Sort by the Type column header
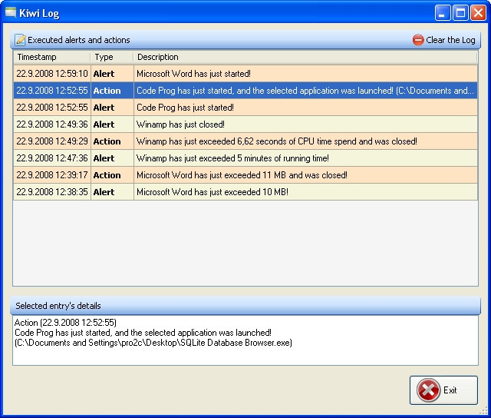The height and width of the screenshot is (418, 491). coord(112,57)
